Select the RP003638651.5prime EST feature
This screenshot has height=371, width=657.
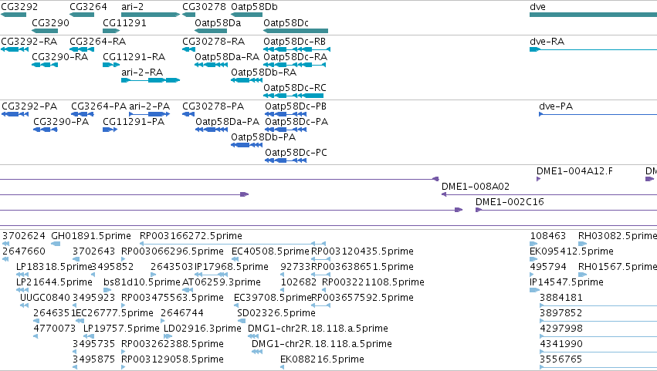[321, 275]
